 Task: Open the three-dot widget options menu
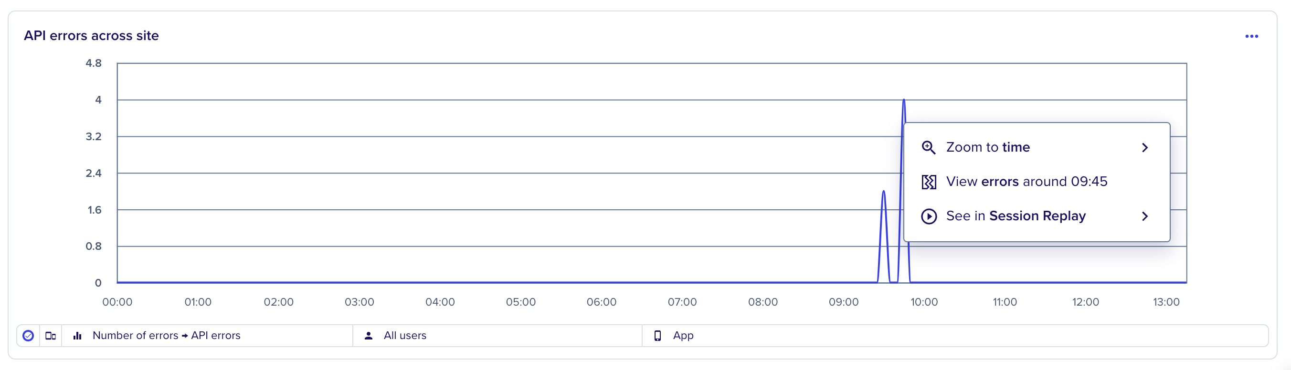pyautogui.click(x=1251, y=36)
